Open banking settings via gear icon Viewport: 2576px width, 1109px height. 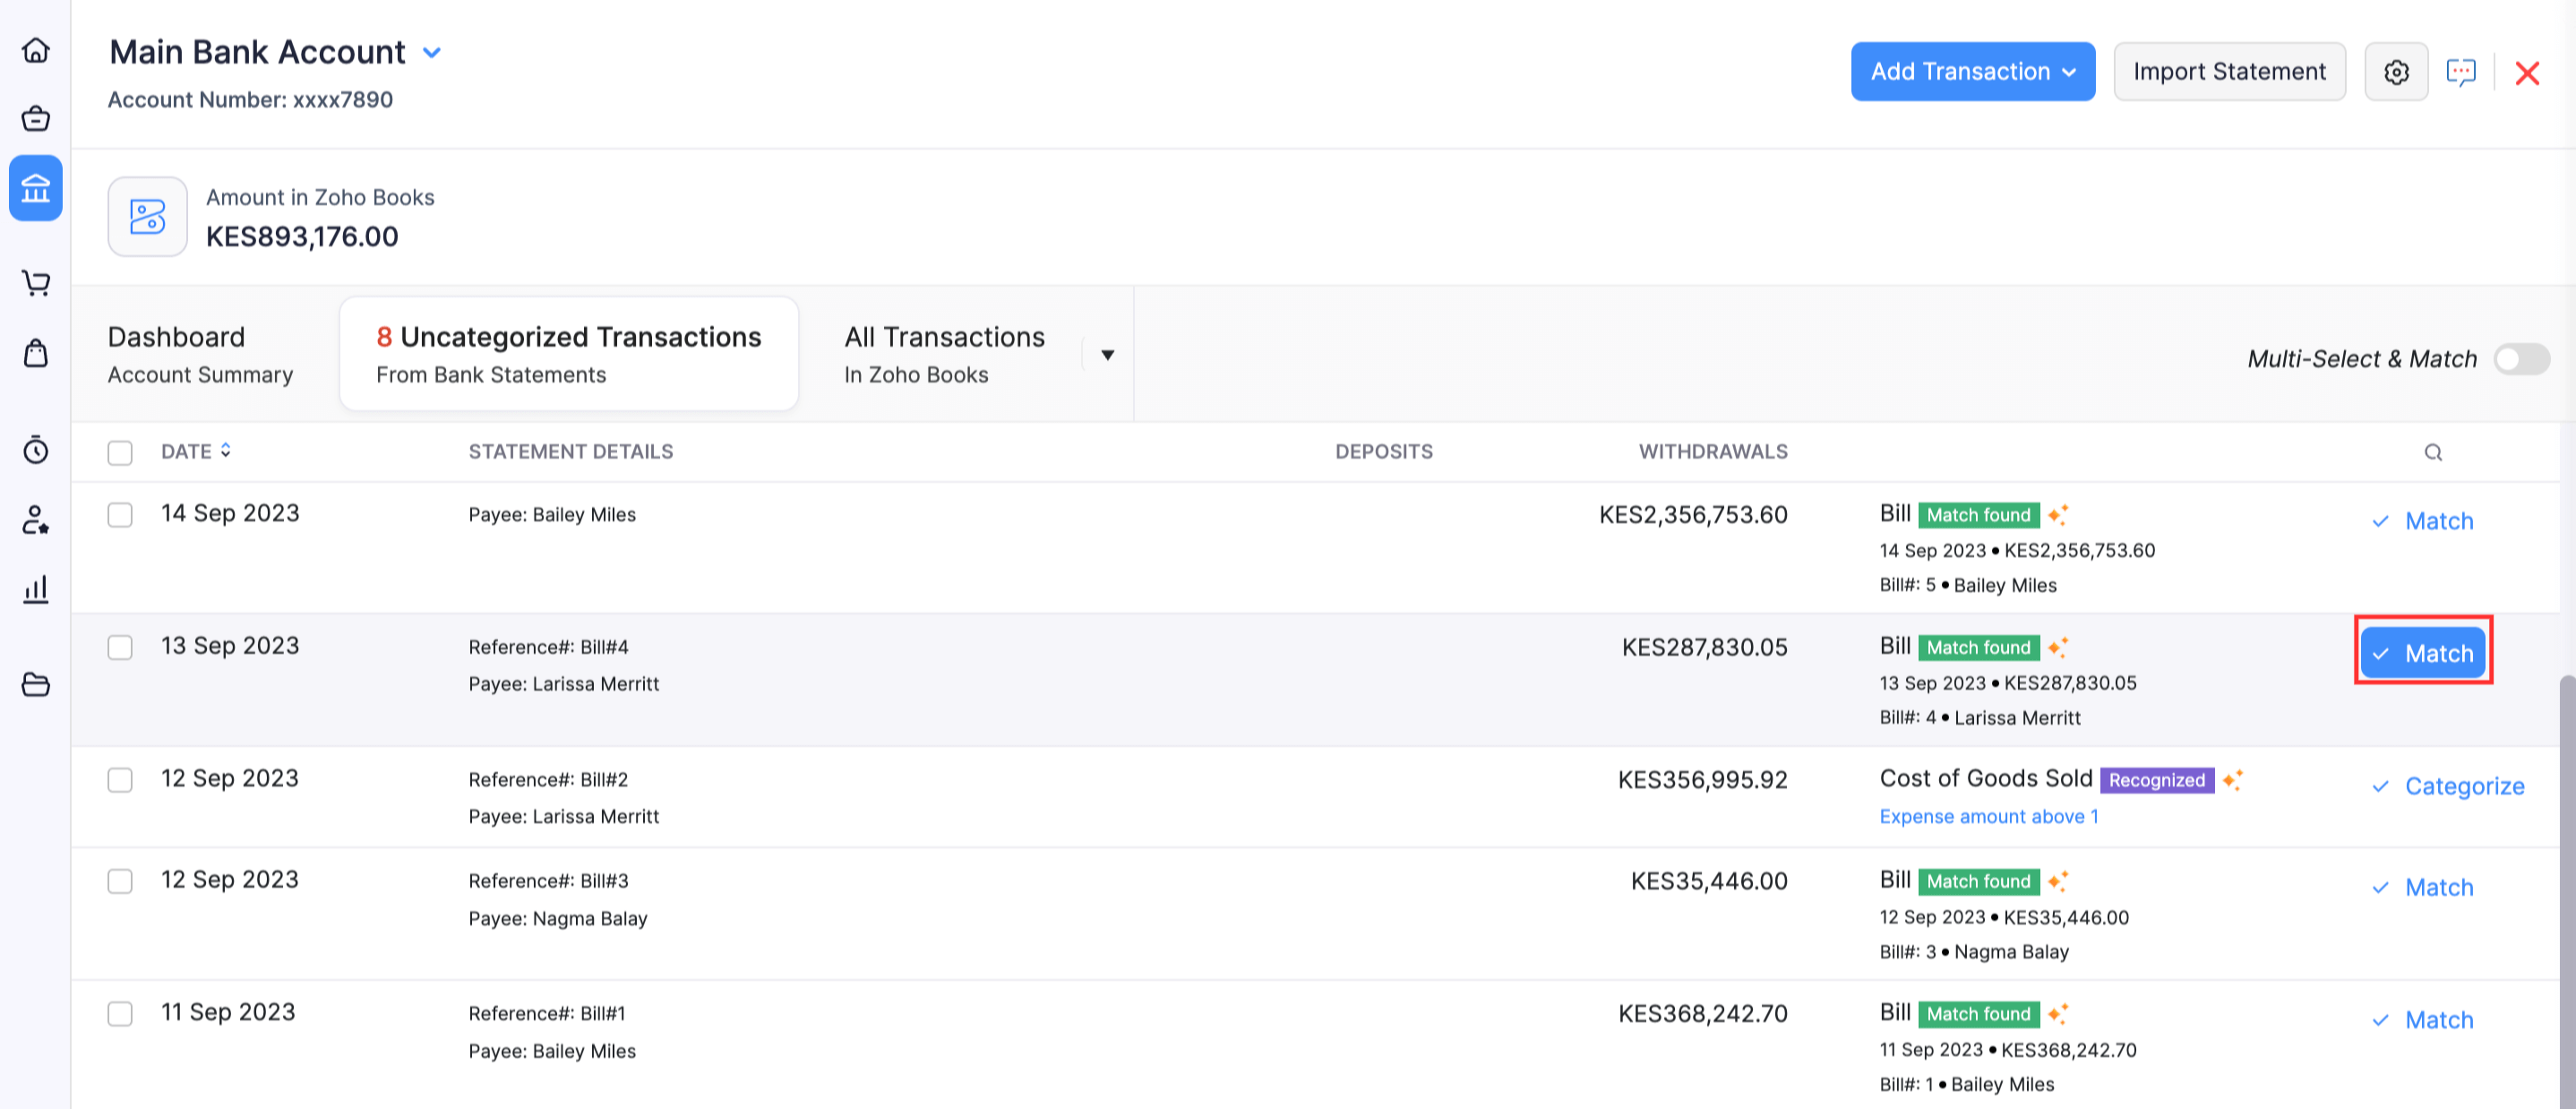click(2396, 71)
